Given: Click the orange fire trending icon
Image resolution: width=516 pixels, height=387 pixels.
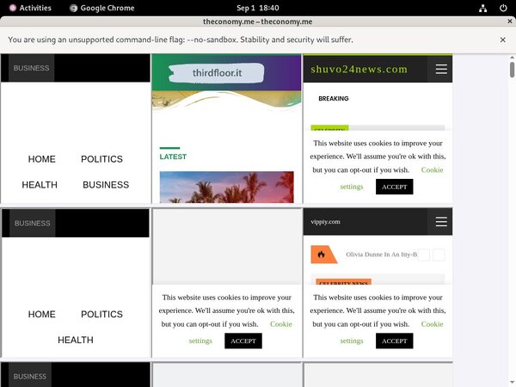Looking at the screenshot, I should [x=322, y=255].
